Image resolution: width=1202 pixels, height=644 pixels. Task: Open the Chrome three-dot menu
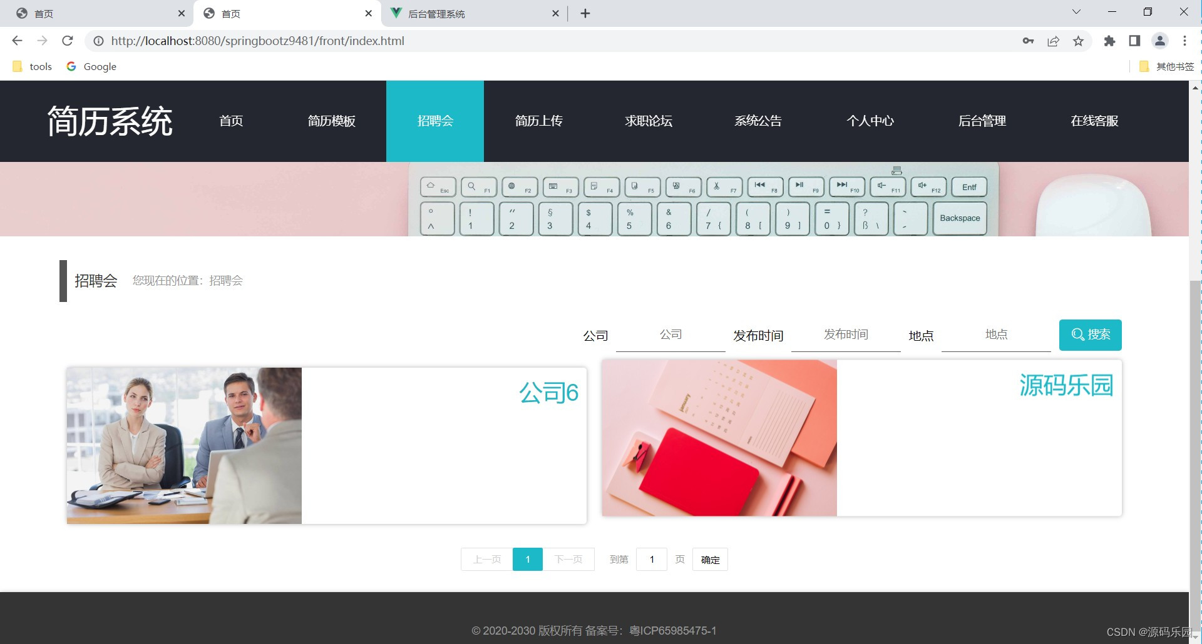click(x=1184, y=41)
